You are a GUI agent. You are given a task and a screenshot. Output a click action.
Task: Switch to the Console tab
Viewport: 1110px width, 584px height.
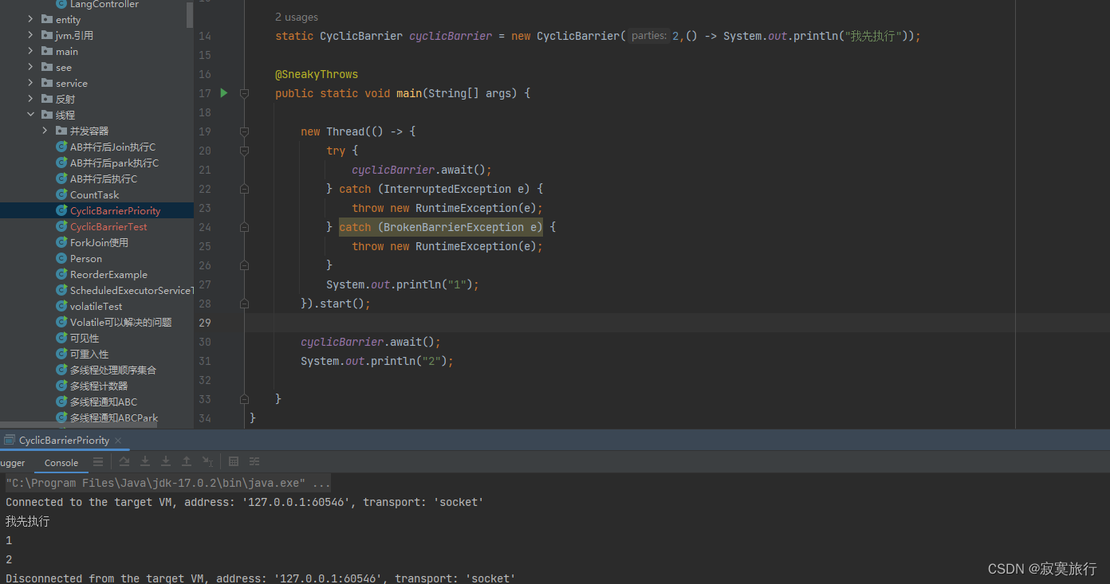click(61, 463)
